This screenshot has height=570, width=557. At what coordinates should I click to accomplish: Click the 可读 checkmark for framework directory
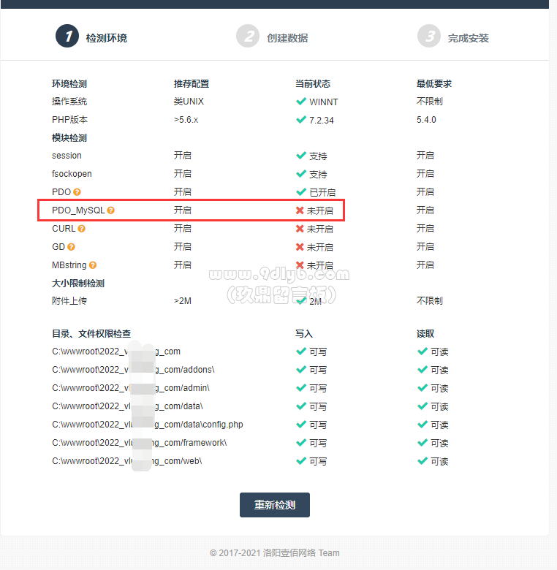(422, 443)
